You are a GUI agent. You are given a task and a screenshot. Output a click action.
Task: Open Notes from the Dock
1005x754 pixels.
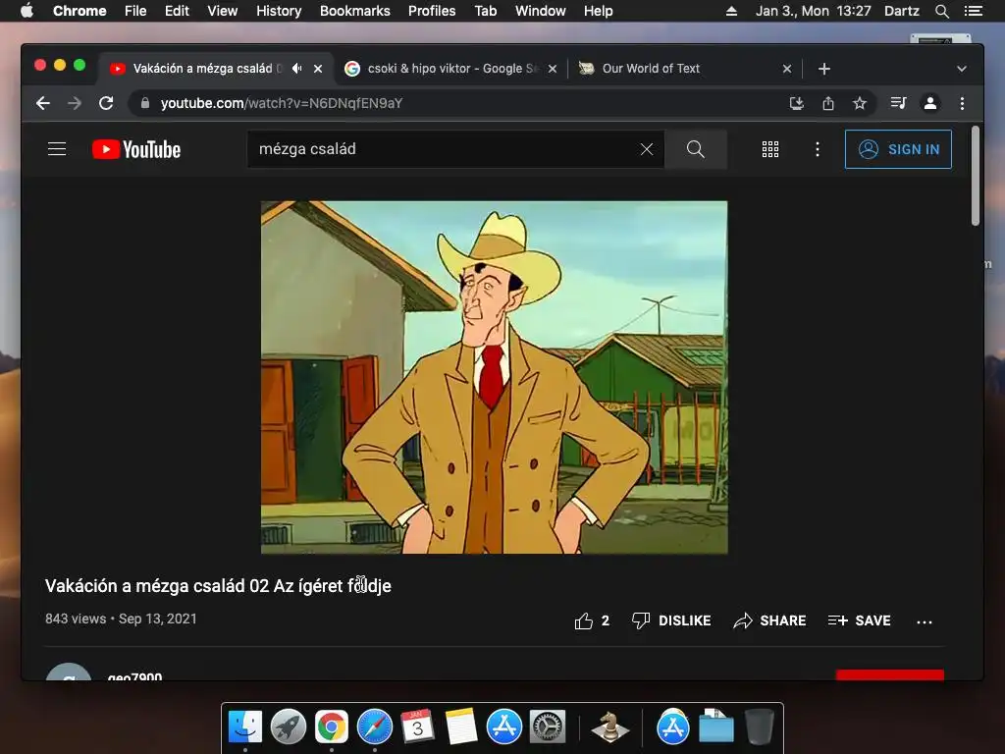click(x=461, y=727)
